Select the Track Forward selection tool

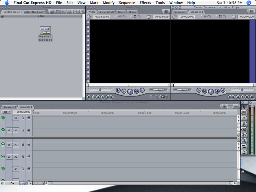[244, 118]
